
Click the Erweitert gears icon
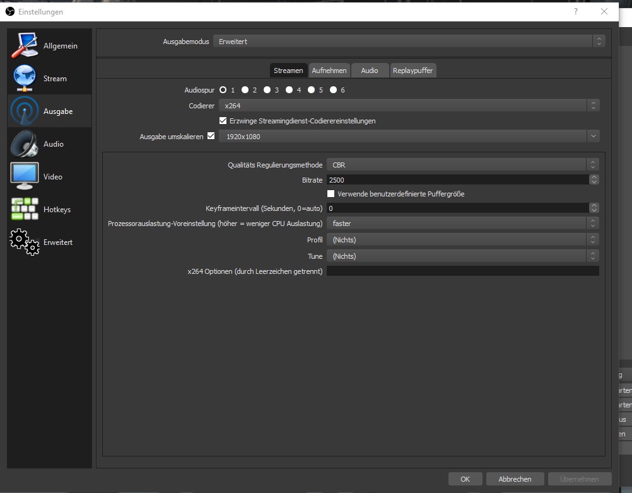click(x=25, y=242)
